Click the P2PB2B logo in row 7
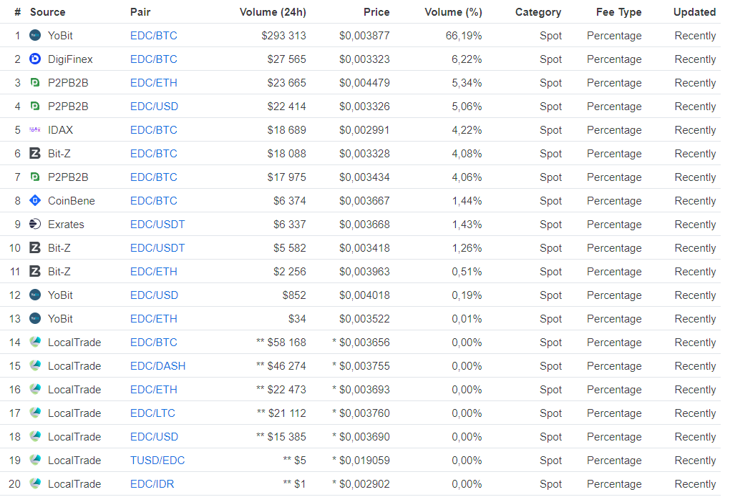 35,177
